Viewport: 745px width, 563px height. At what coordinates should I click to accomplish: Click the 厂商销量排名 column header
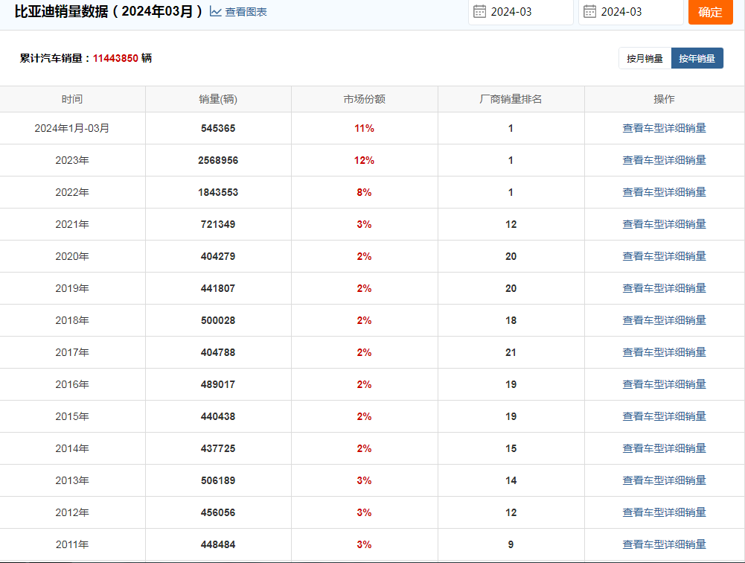[x=511, y=99]
